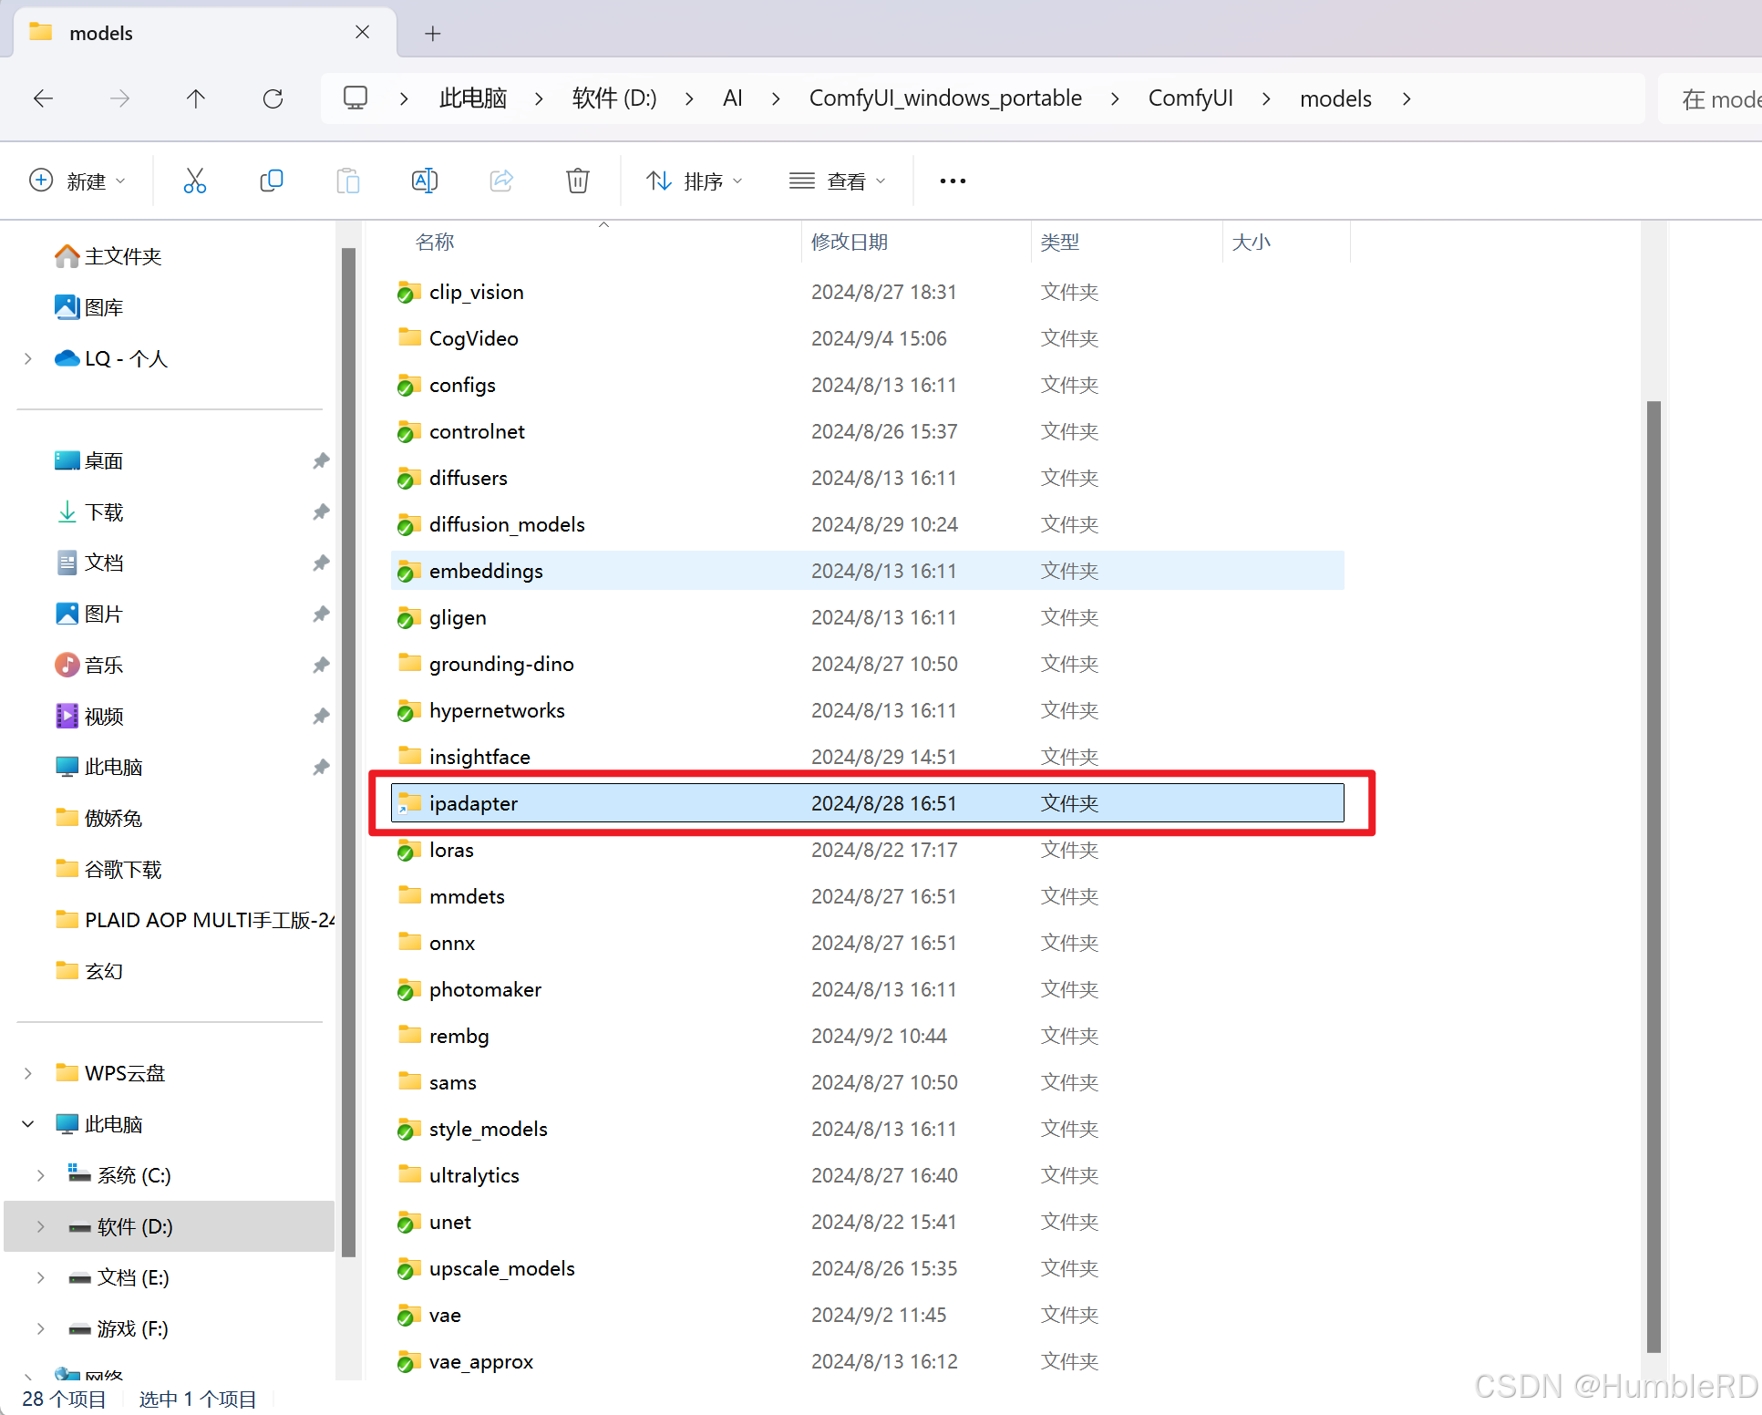The height and width of the screenshot is (1415, 1762).
Task: Click the Copy icon in toolbar
Action: coord(271,181)
